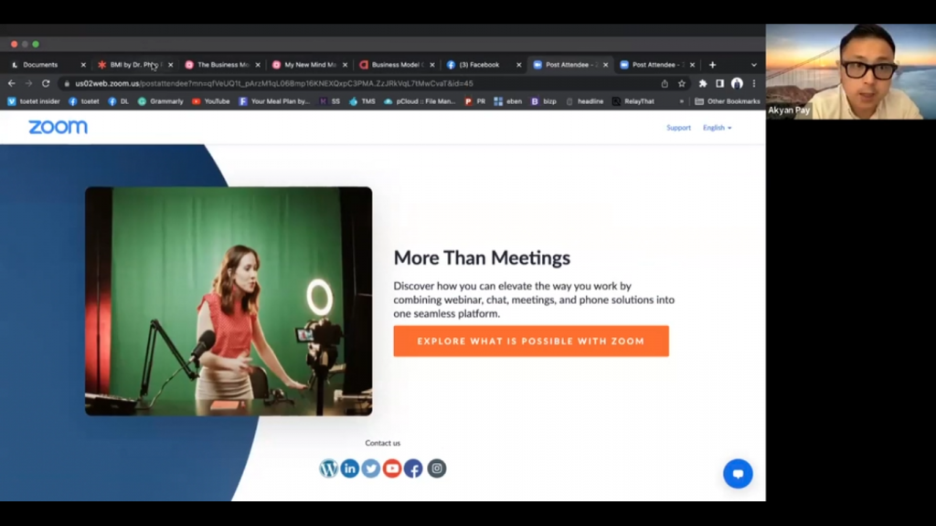This screenshot has width=936, height=526.
Task: Click Explore What Is Possible With Zoom
Action: (x=531, y=342)
